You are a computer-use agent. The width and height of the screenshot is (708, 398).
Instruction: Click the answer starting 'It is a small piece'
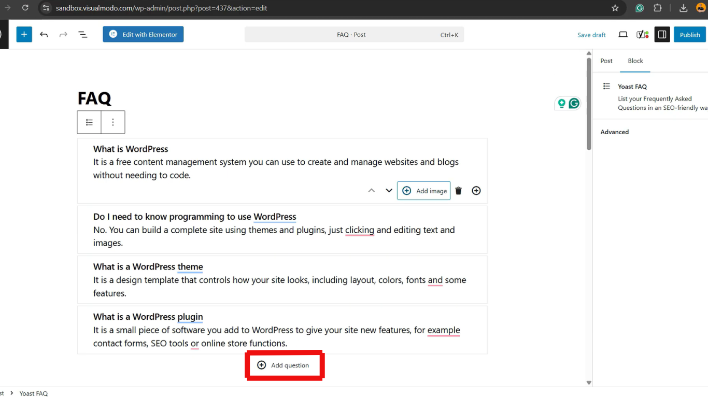click(x=277, y=337)
